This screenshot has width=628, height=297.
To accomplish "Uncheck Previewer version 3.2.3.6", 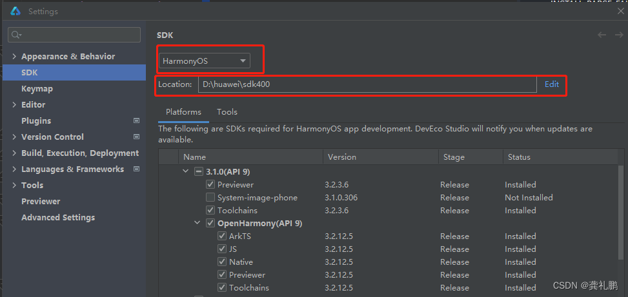I will [210, 185].
